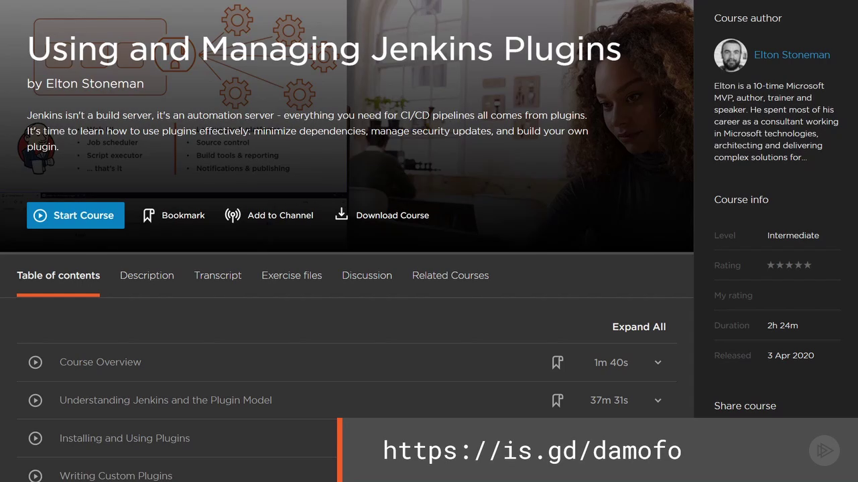Open the Related Courses tab

coord(450,275)
